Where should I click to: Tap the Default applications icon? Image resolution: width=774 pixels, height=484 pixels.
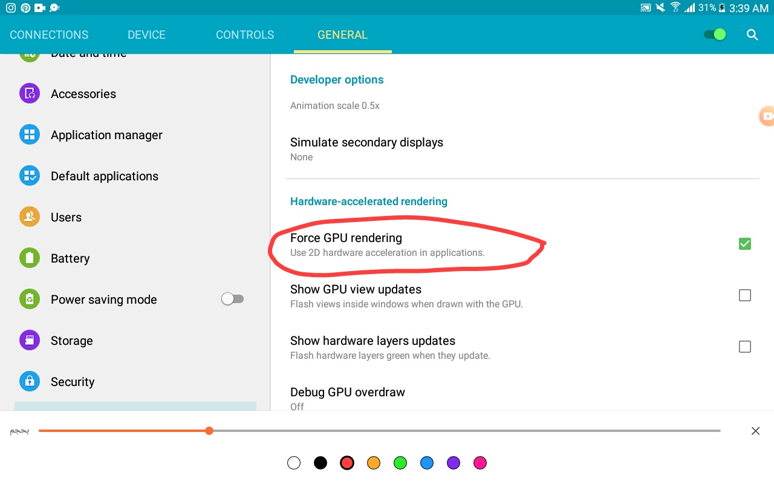(x=30, y=176)
